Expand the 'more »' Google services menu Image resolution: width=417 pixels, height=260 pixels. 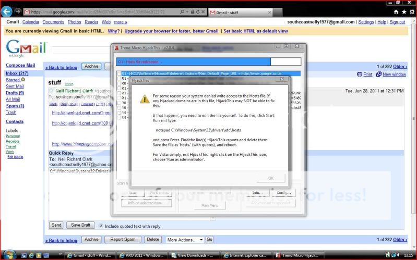point(121,22)
